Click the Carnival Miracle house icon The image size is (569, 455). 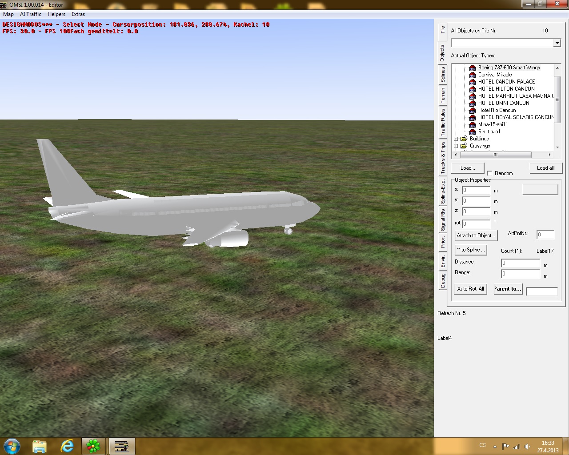(473, 75)
